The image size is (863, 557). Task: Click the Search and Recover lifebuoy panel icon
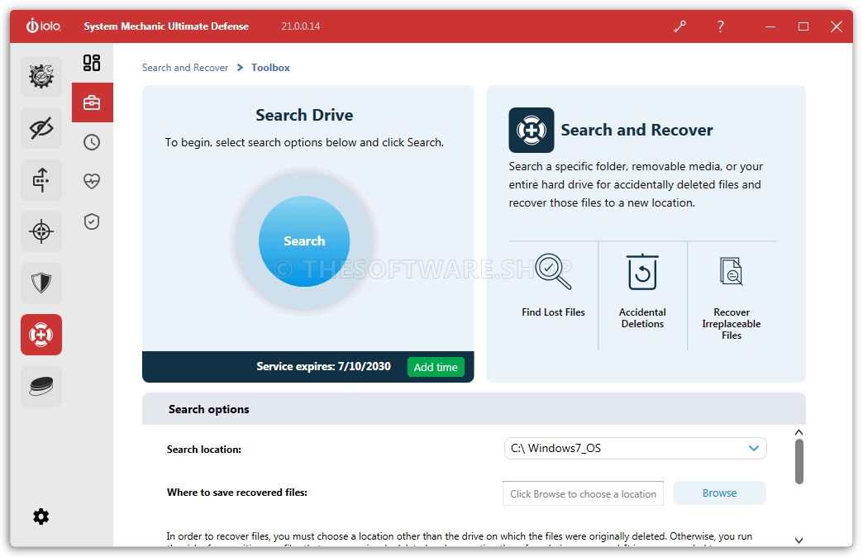(532, 130)
